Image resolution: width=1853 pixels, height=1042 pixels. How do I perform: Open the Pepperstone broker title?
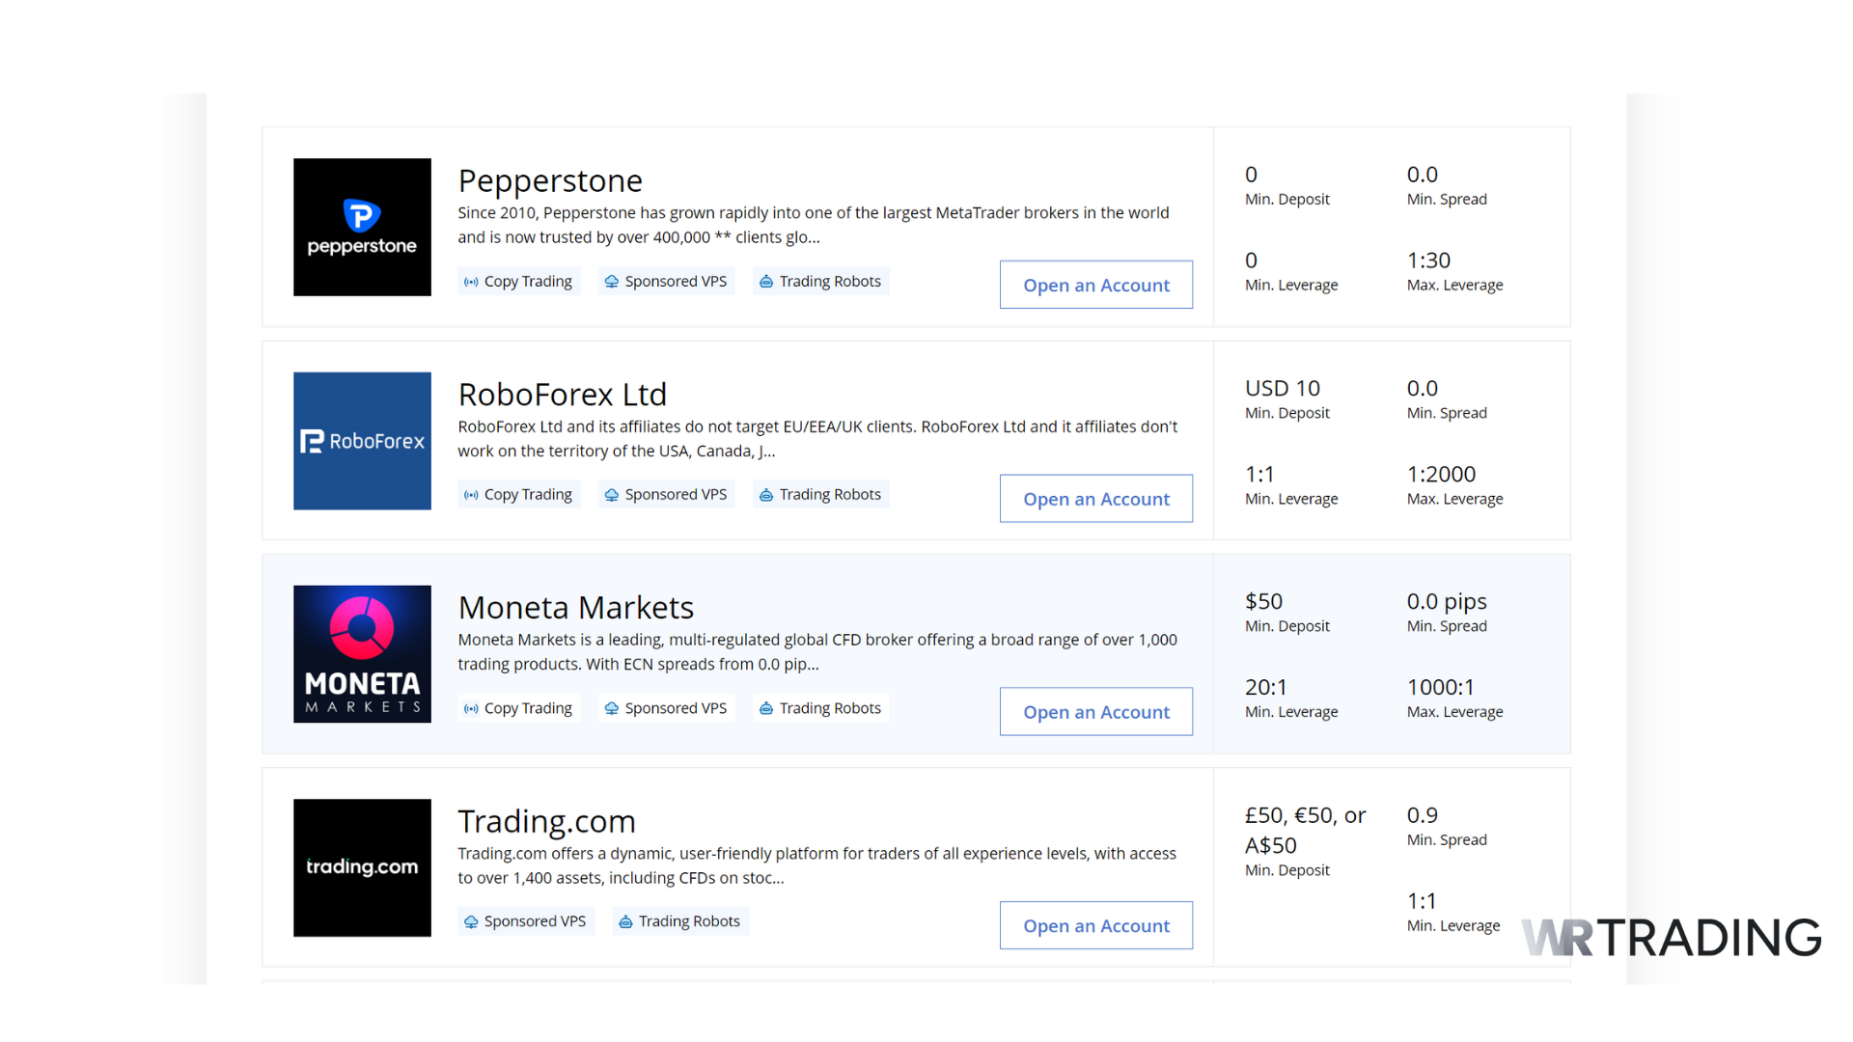click(x=550, y=180)
